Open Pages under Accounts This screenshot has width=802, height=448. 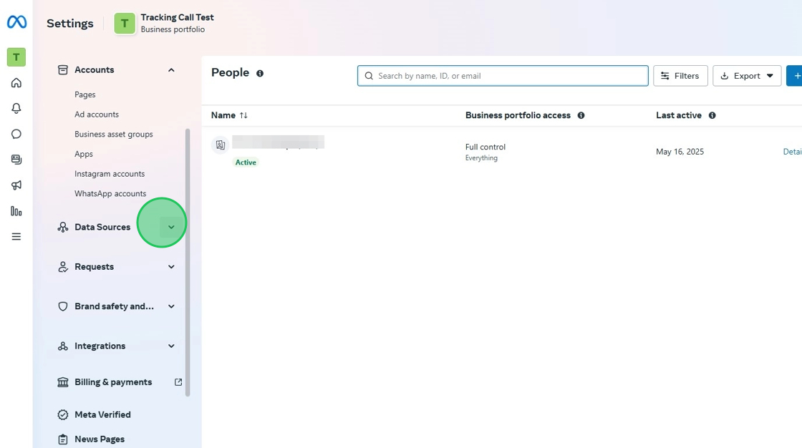[85, 94]
